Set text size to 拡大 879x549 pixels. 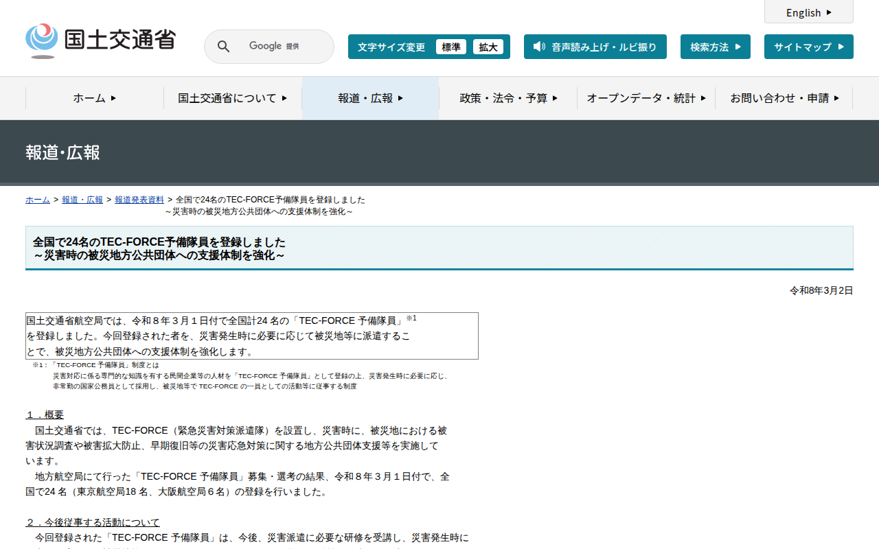click(x=488, y=47)
